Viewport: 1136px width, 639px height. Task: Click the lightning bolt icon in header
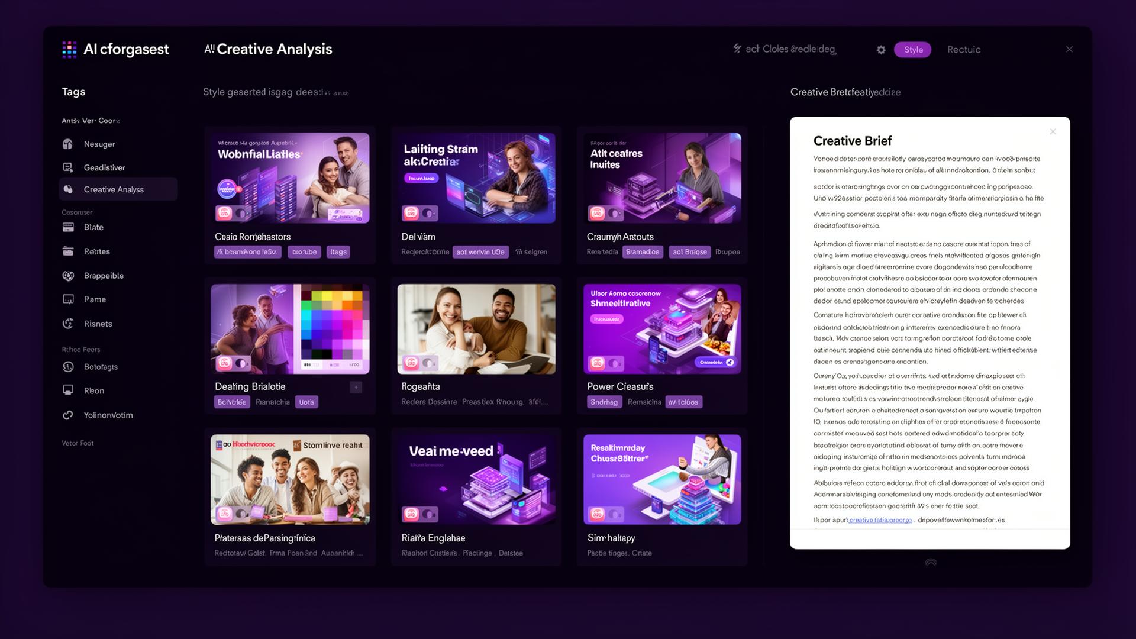tap(737, 49)
